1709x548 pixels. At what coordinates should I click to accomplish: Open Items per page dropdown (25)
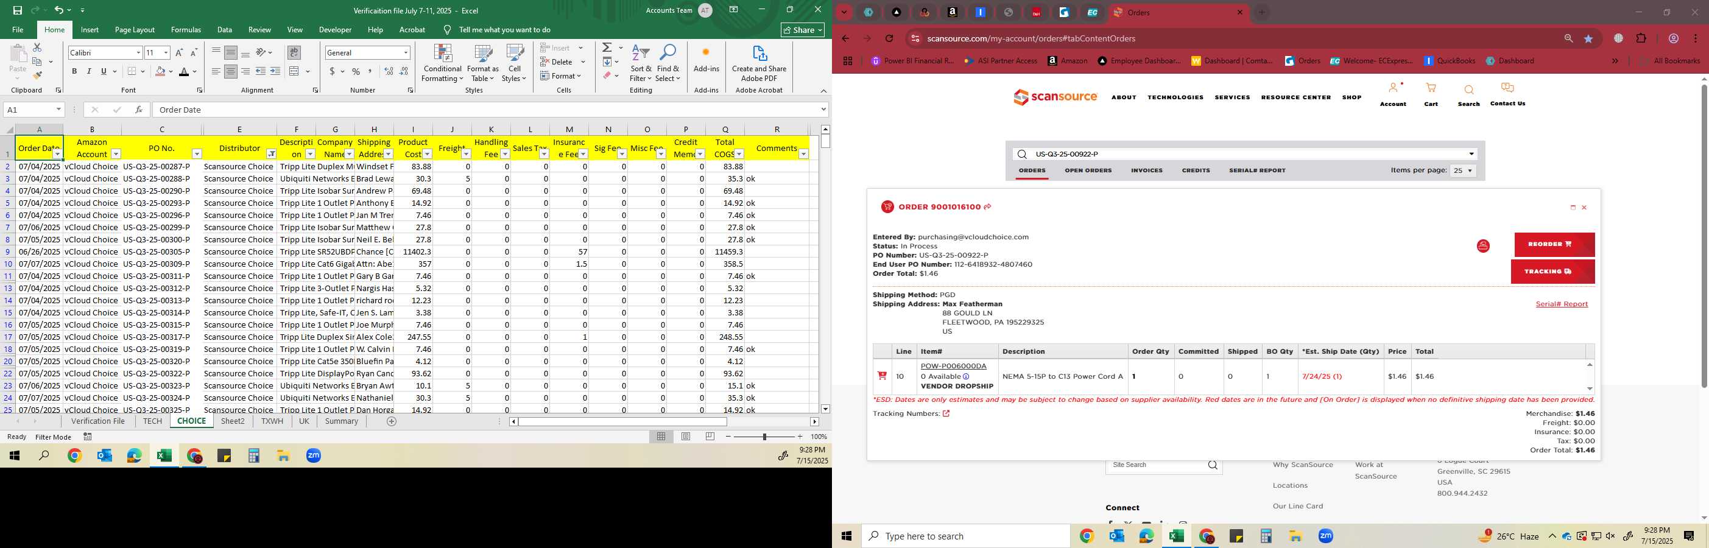(1463, 170)
